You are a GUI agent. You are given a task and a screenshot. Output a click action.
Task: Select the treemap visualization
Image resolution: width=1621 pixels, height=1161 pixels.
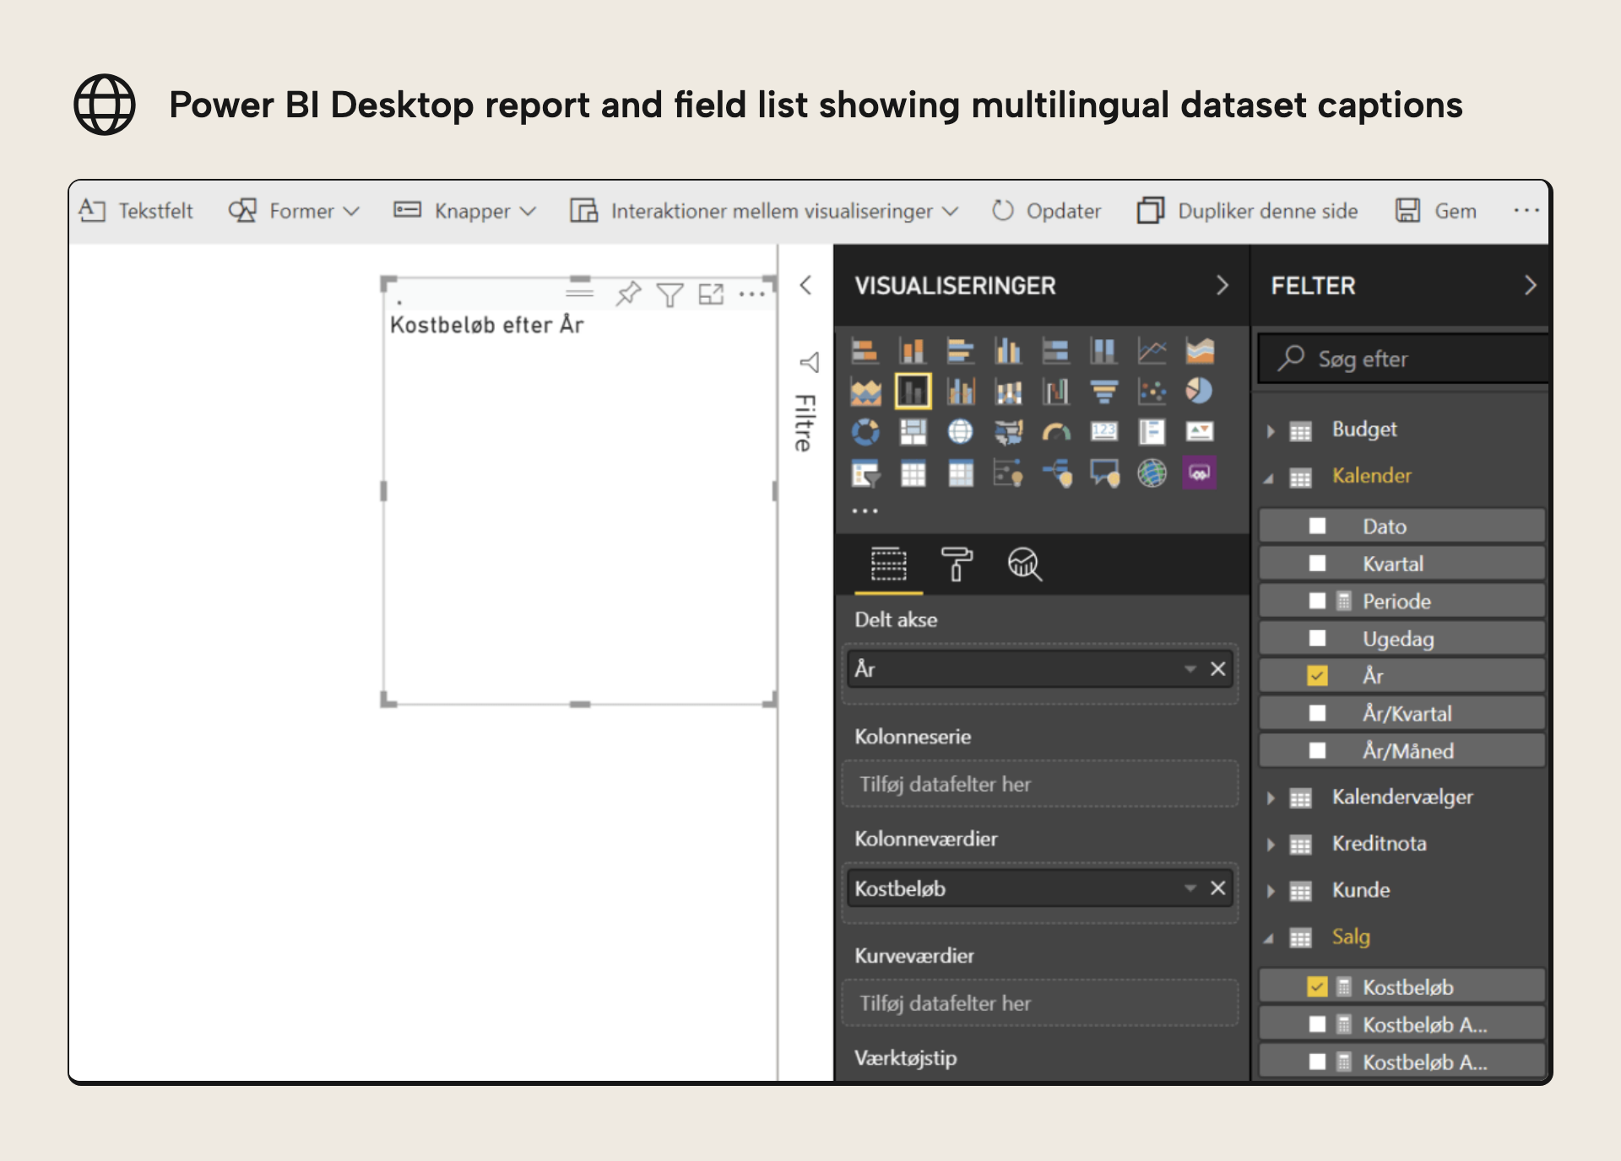coord(913,432)
